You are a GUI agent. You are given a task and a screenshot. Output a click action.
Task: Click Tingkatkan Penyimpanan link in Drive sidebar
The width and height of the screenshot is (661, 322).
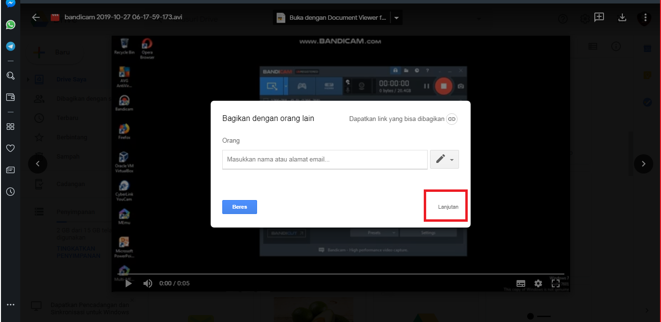pyautogui.click(x=79, y=252)
